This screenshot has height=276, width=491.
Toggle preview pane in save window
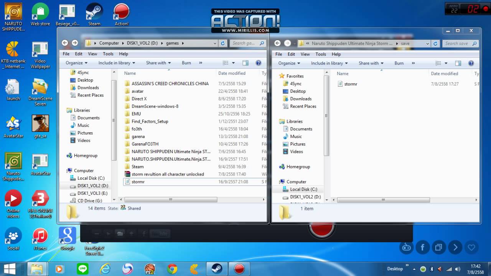tap(458, 63)
